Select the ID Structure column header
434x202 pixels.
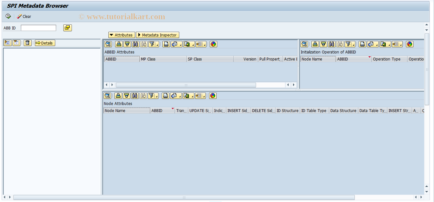(x=288, y=111)
